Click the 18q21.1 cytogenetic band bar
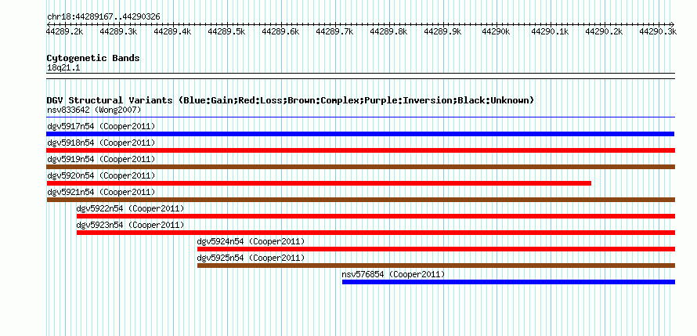The image size is (697, 336). point(360,76)
